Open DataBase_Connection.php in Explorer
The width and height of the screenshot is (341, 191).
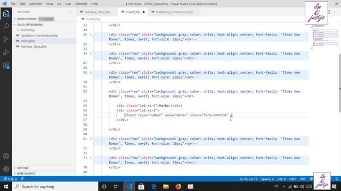pos(39,36)
